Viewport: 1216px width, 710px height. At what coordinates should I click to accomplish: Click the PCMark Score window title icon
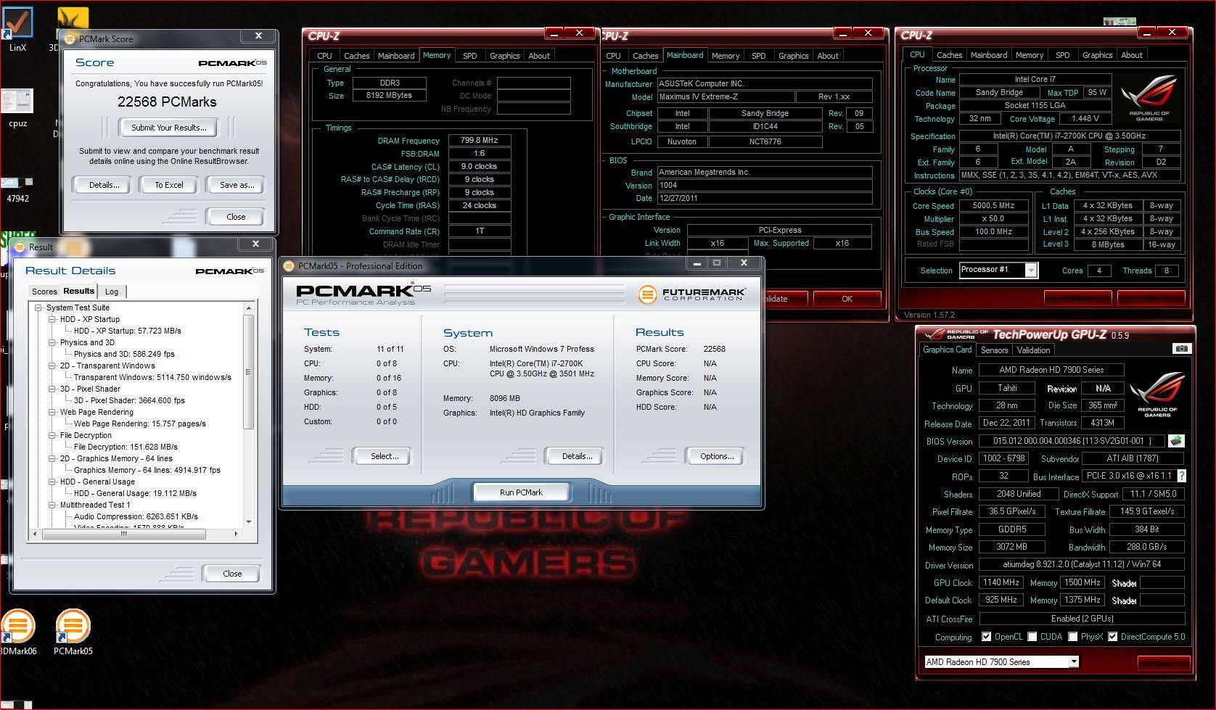pos(70,38)
